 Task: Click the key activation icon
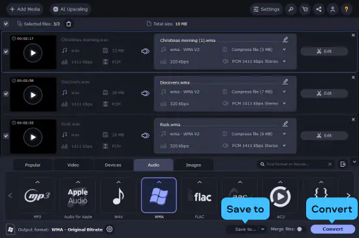click(x=290, y=9)
